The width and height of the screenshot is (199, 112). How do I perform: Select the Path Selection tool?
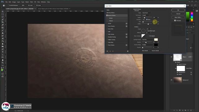[2, 55]
